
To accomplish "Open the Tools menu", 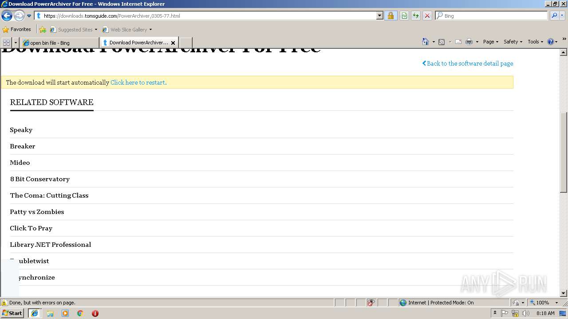I will 535,42.
